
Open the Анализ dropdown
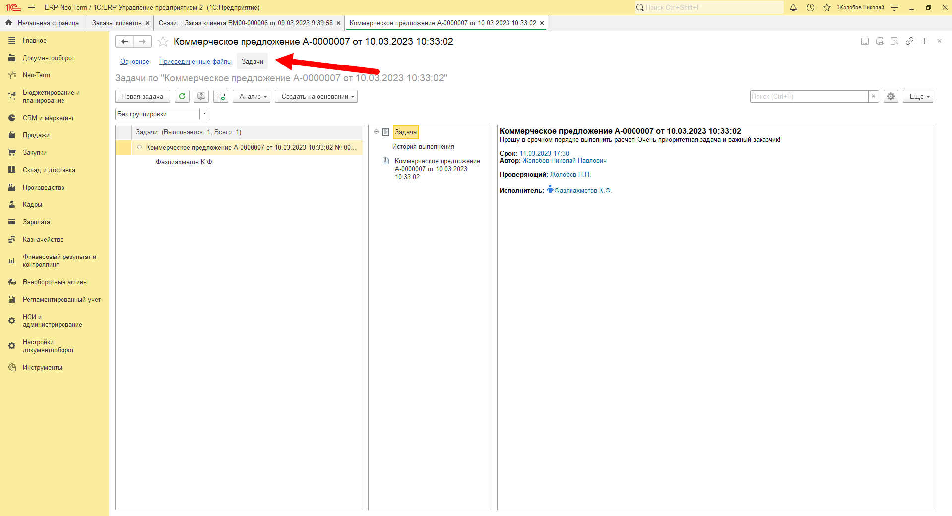252,96
